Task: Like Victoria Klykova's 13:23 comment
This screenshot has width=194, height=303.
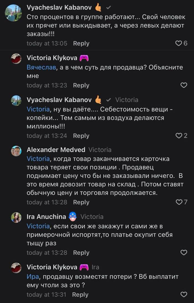Action: 184,85
